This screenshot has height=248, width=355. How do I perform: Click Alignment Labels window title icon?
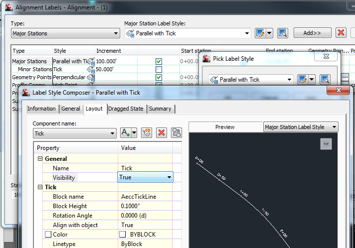[x=9, y=7]
